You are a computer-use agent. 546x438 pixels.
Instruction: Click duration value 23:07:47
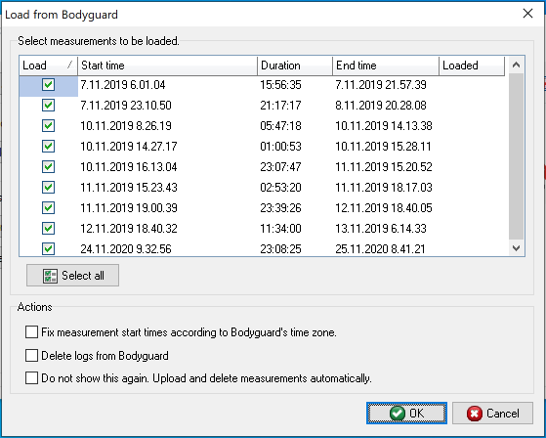[x=280, y=167]
